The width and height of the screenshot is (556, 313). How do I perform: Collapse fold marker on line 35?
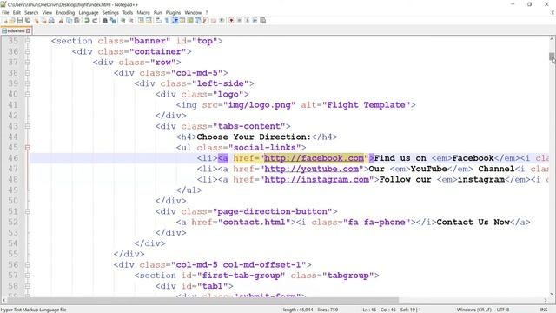[27, 41]
